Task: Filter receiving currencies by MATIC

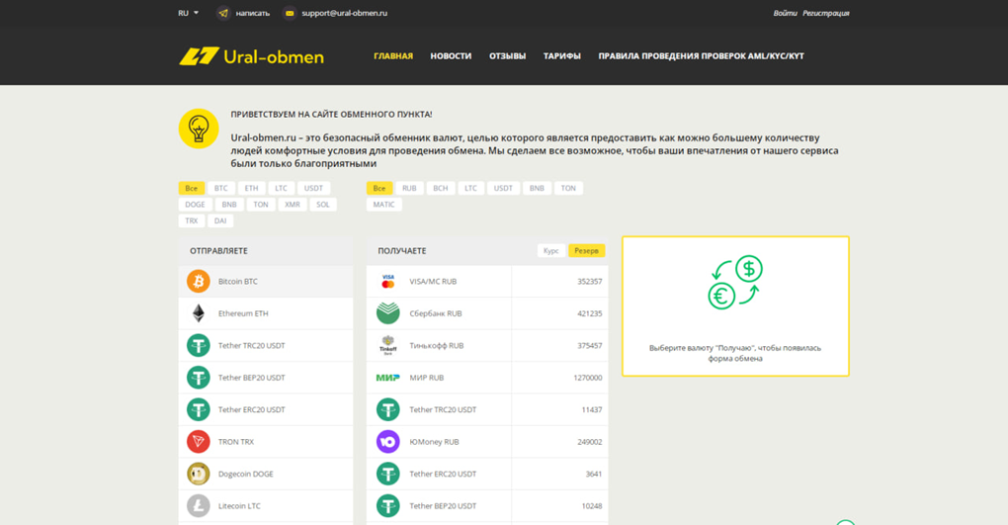Action: coord(383,205)
